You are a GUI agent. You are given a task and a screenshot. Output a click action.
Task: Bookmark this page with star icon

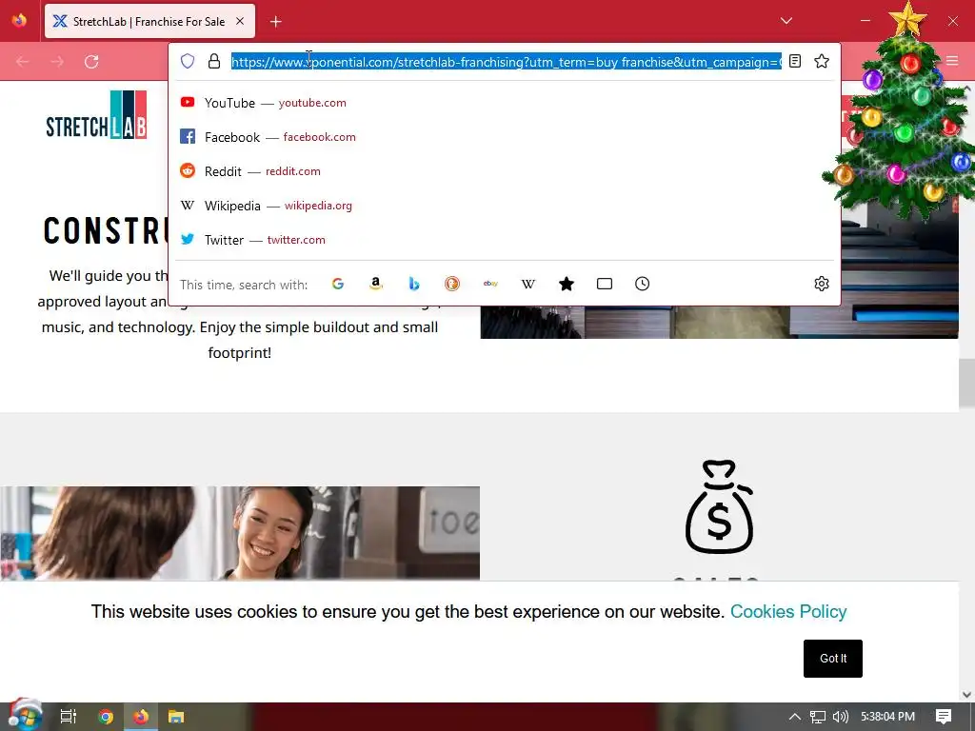click(822, 61)
